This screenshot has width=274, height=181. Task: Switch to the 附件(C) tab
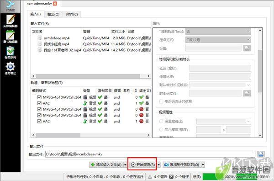coord(72,14)
